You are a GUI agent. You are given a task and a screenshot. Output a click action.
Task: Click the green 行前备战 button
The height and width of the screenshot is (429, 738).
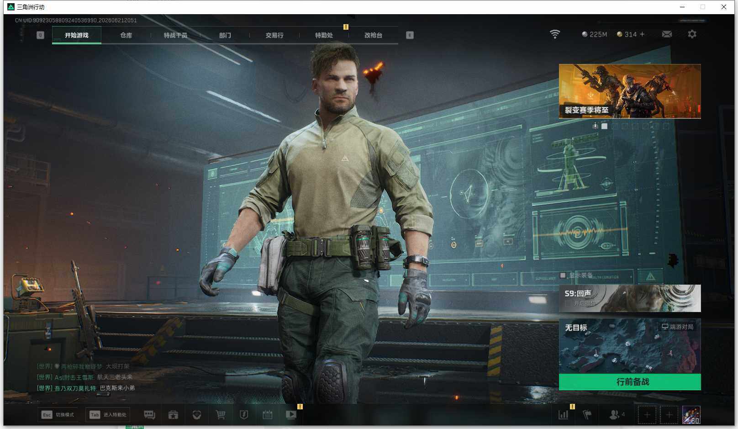click(630, 382)
